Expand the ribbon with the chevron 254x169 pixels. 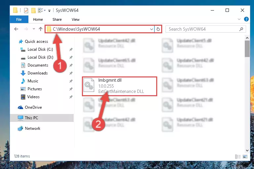(x=239, y=19)
